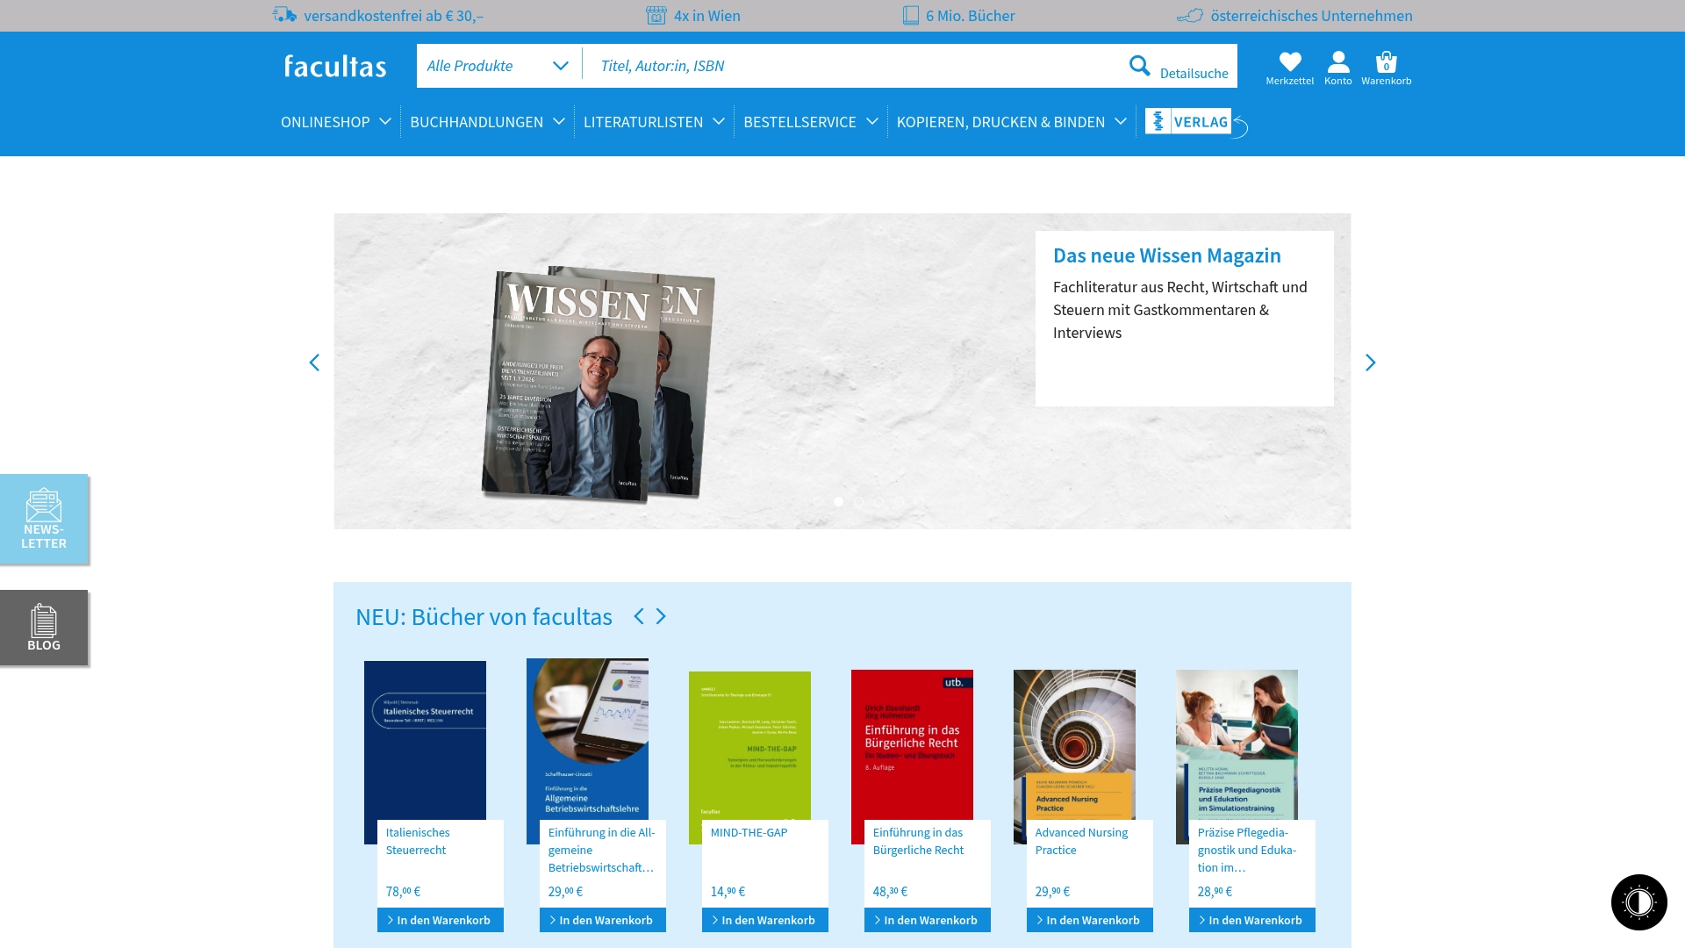This screenshot has height=948, width=1685.
Task: Open the Einführung in das Bürgerliche Recht title
Action: [x=918, y=841]
